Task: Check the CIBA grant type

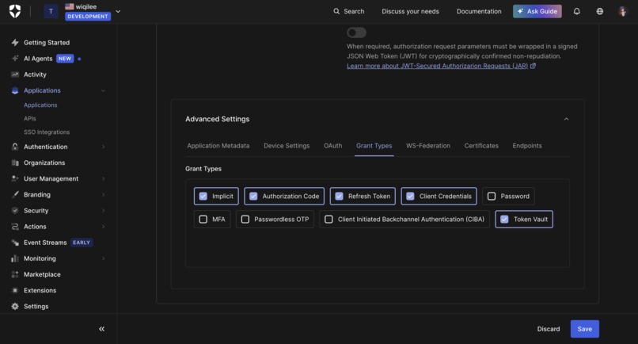Action: pyautogui.click(x=328, y=220)
